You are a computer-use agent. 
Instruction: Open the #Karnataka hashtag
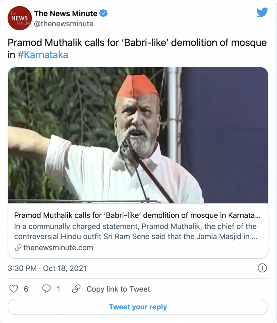click(x=43, y=55)
